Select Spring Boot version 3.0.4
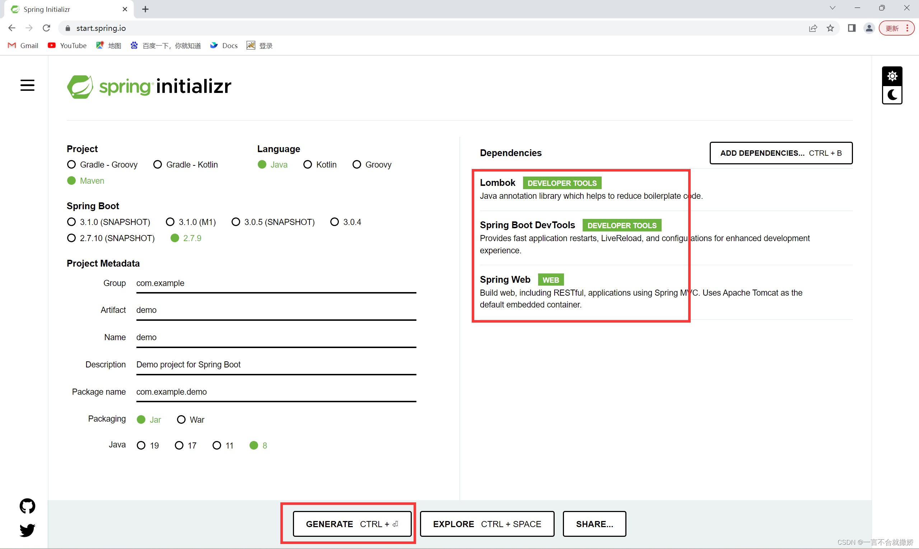 (x=335, y=222)
